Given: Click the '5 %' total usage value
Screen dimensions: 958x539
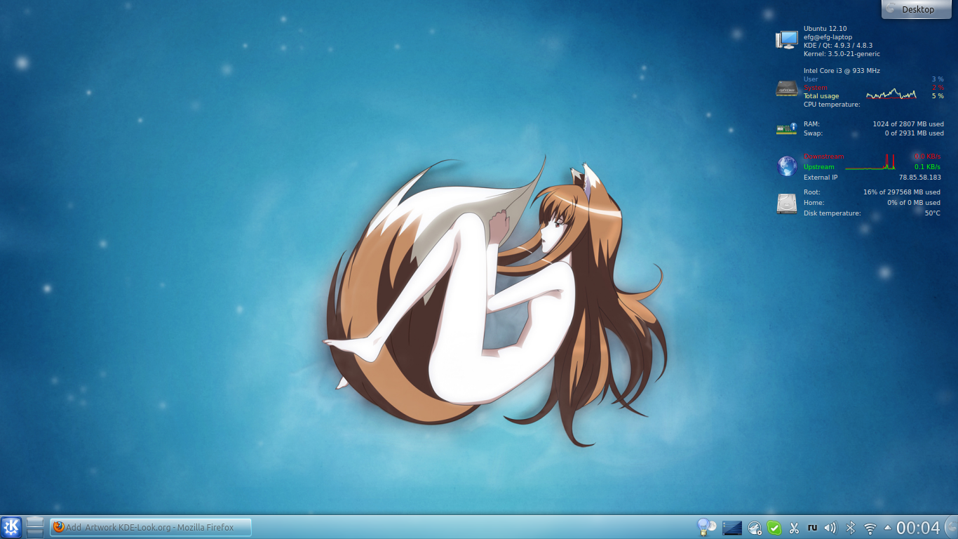Looking at the screenshot, I should (938, 96).
